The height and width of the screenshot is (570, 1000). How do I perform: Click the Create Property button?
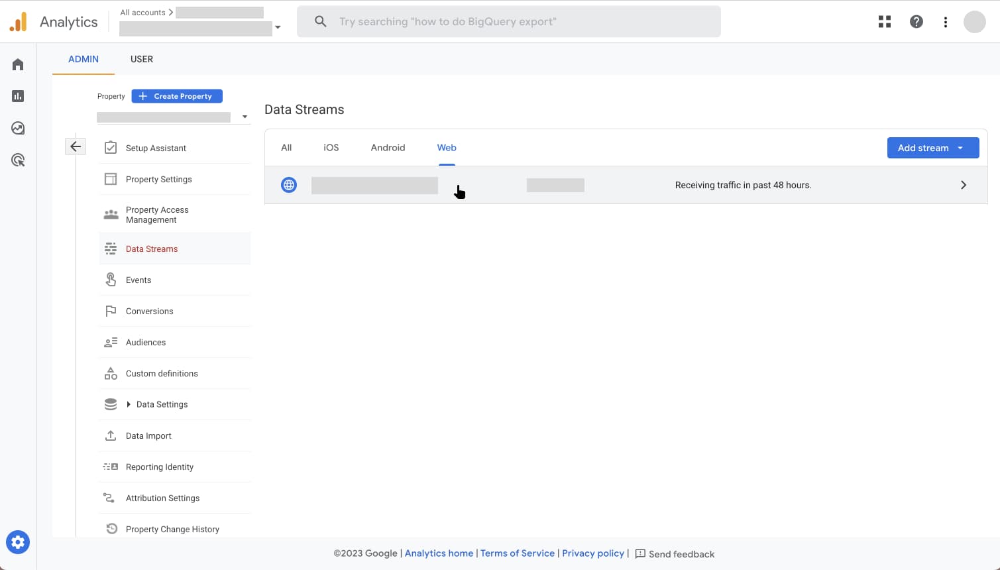pyautogui.click(x=177, y=96)
